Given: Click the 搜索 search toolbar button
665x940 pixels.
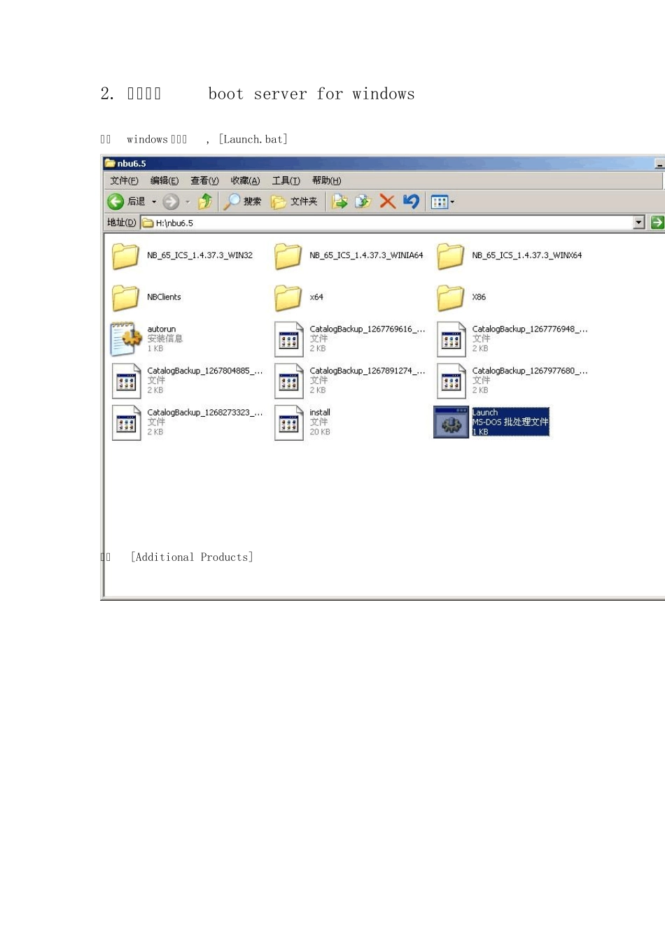Looking at the screenshot, I should pos(242,201).
